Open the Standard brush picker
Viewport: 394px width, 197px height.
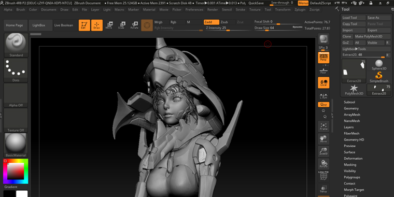coord(16,45)
